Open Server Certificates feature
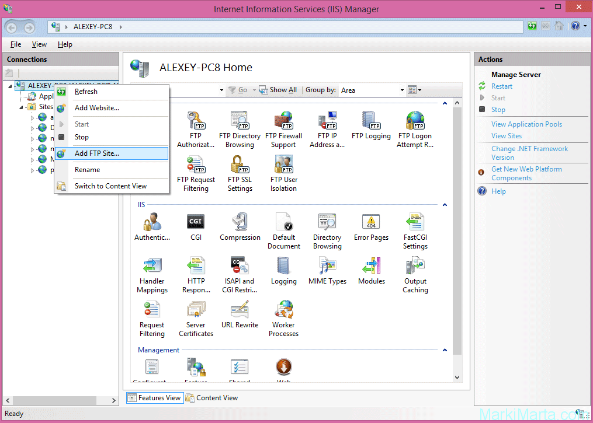 [x=196, y=319]
